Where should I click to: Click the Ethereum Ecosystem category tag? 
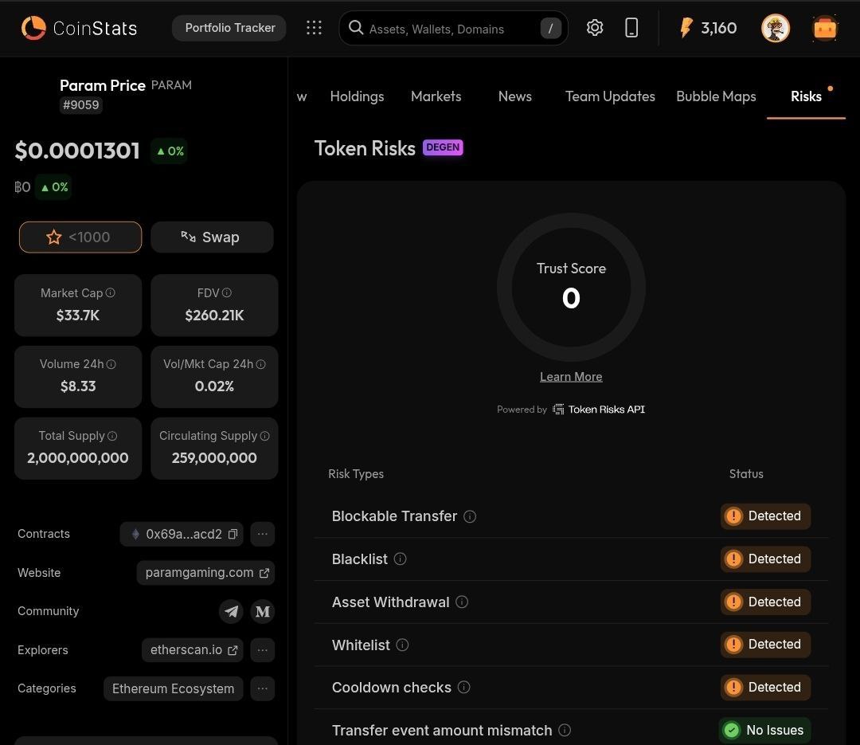pos(174,688)
